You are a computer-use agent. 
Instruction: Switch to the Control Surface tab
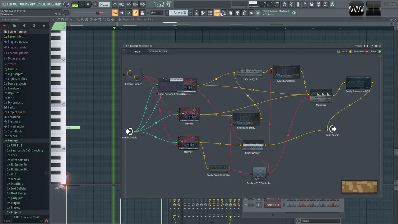tap(158, 52)
